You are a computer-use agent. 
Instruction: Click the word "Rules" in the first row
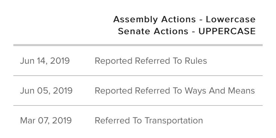196,61
